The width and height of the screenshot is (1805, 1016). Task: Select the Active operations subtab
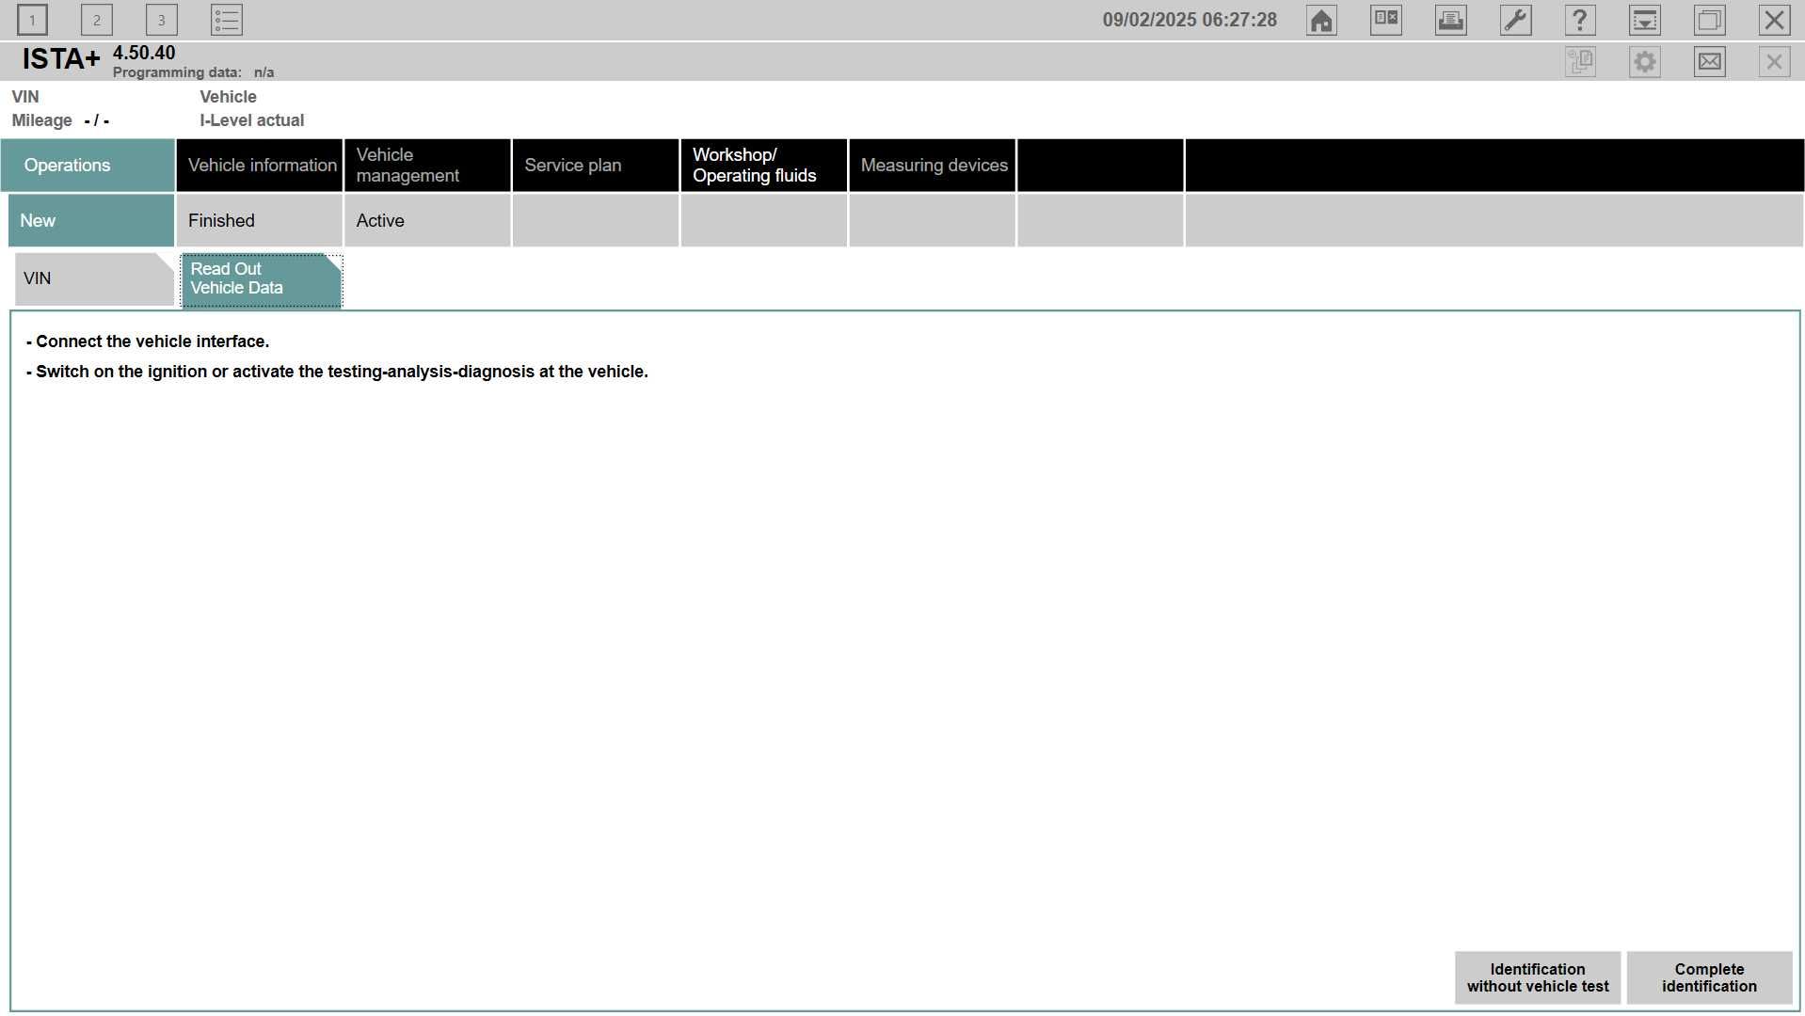coord(428,221)
